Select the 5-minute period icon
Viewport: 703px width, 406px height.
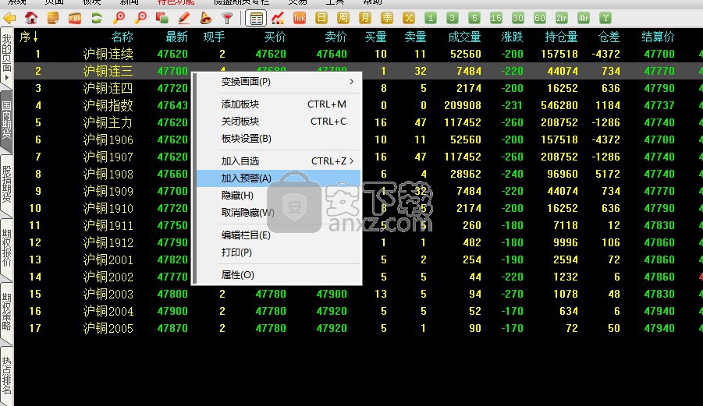click(474, 19)
